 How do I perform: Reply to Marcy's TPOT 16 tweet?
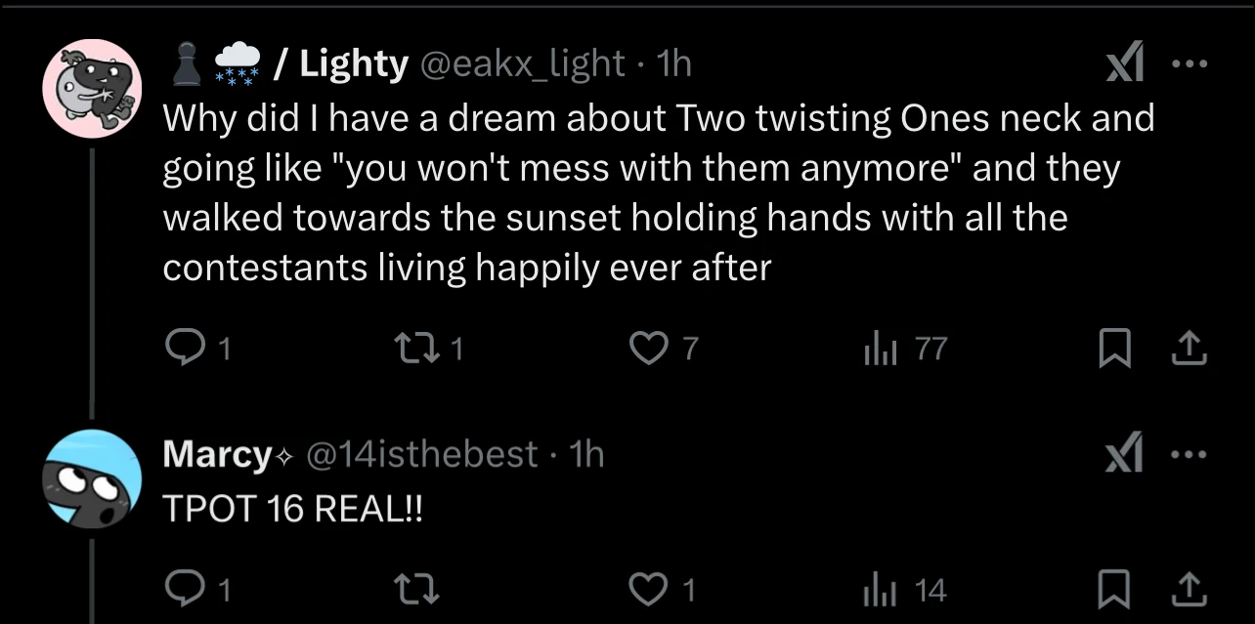pyautogui.click(x=183, y=589)
